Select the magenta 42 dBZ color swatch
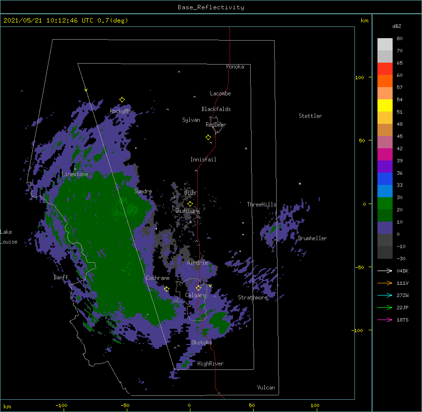The image size is (422, 412). point(385,155)
